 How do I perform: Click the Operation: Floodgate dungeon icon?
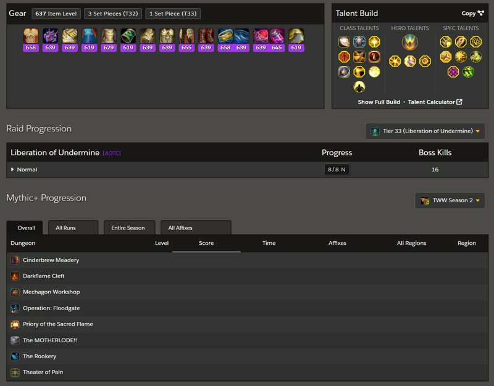point(15,308)
